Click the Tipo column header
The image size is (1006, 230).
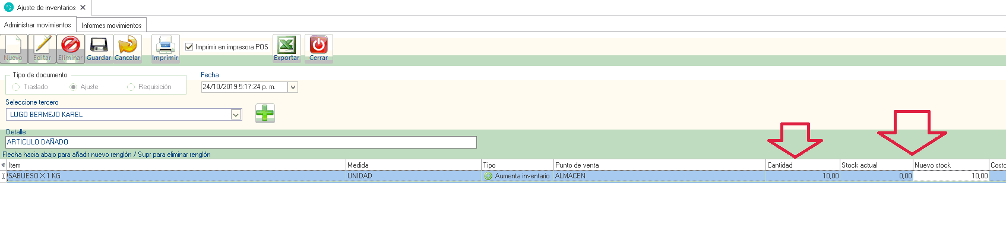[x=517, y=165]
